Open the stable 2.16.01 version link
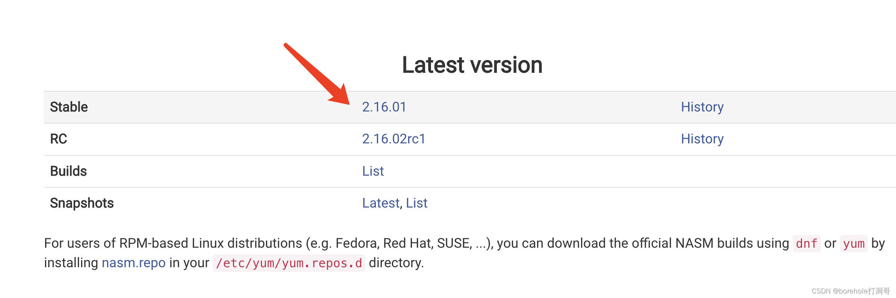Image resolution: width=896 pixels, height=298 pixels. pyautogui.click(x=384, y=107)
